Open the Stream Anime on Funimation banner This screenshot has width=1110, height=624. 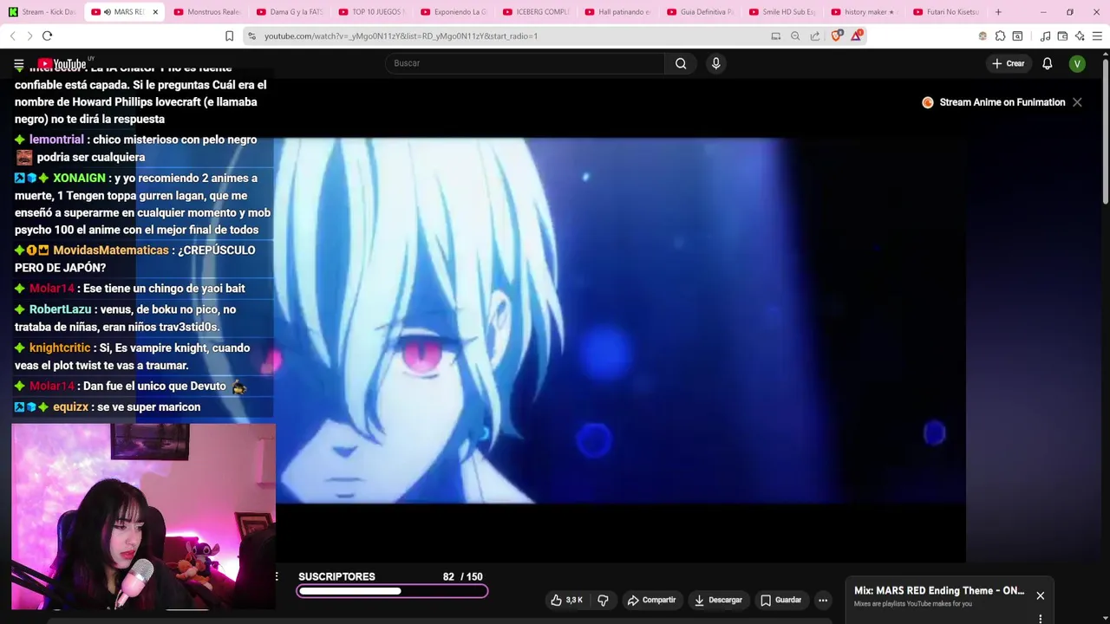pos(994,102)
